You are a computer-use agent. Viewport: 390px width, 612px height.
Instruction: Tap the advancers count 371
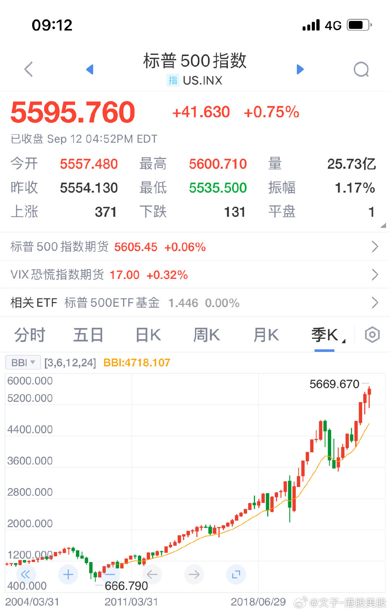click(x=105, y=212)
